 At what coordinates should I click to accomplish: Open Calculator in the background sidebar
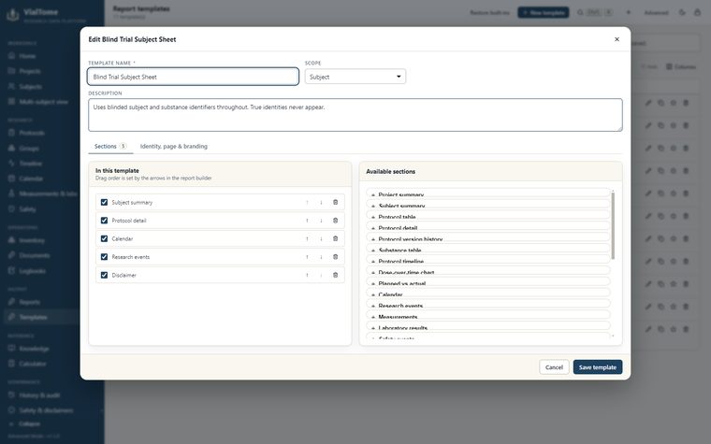(x=32, y=364)
